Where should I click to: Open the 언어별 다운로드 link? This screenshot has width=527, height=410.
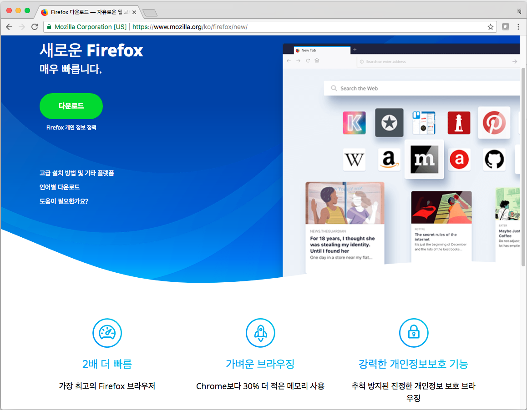[x=59, y=187]
